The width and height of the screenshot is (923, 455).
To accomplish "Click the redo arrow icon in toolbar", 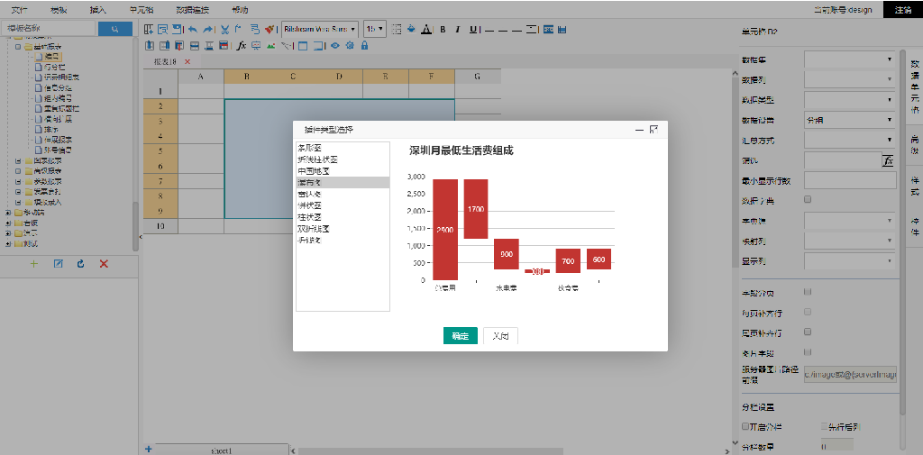I will pyautogui.click(x=207, y=29).
